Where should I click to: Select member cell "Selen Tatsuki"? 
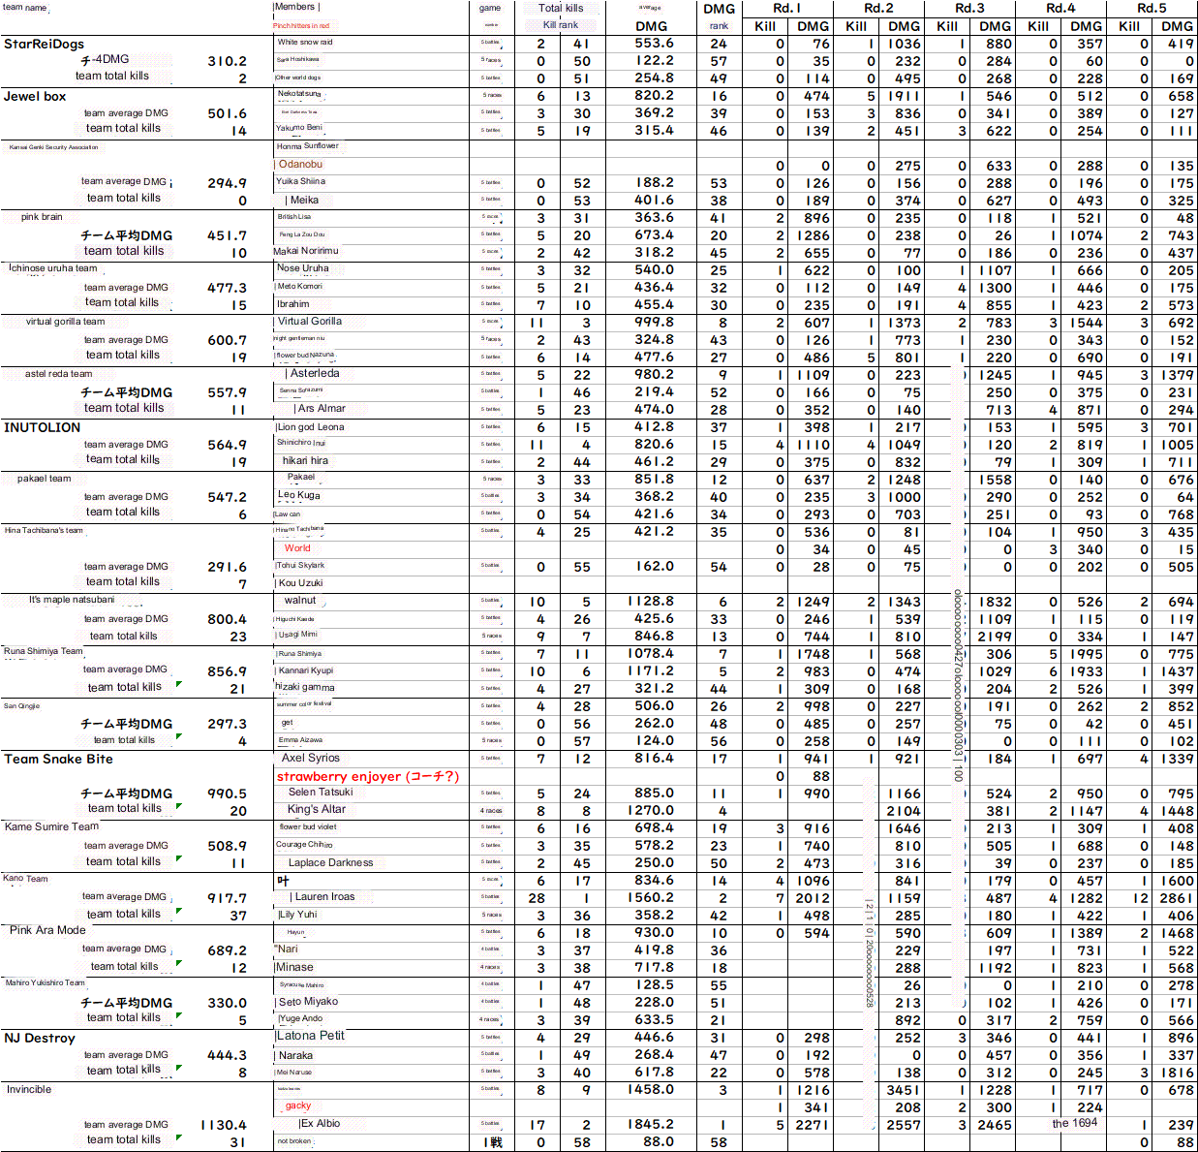click(x=321, y=793)
